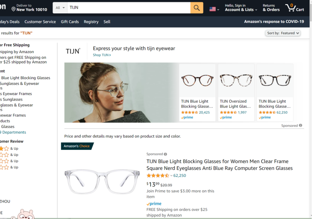Image resolution: width=312 pixels, height=219 pixels.
Task: Expand the Sort by Featured dropdown
Action: pos(283,33)
